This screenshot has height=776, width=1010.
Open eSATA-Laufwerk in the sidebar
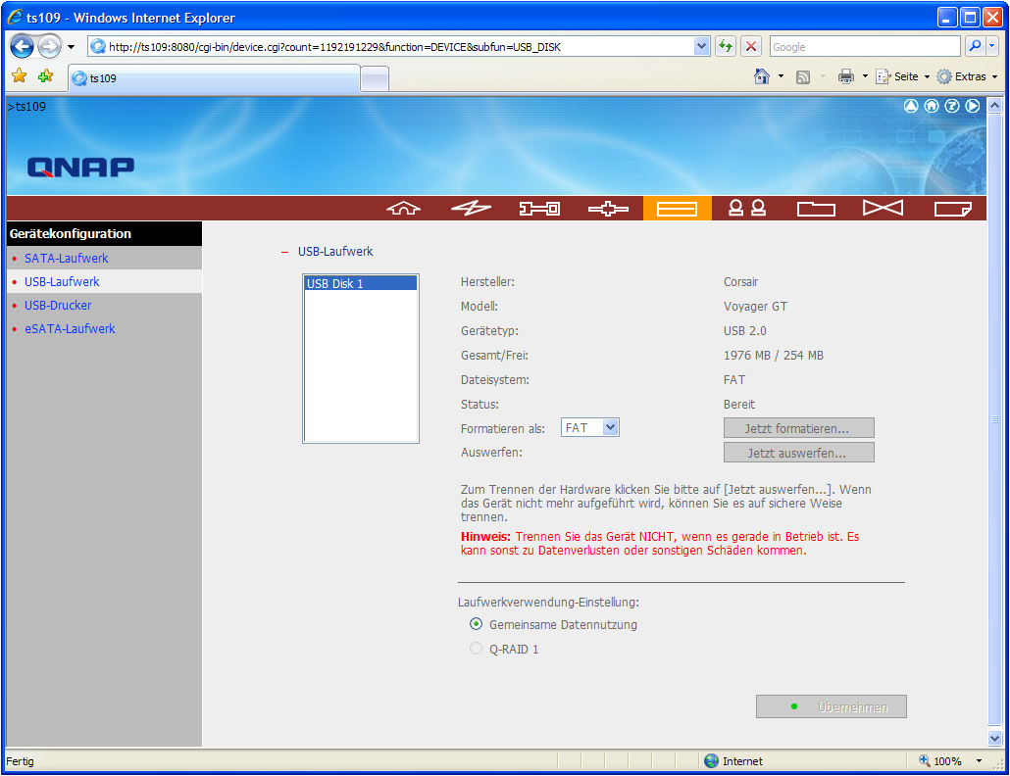click(x=70, y=329)
